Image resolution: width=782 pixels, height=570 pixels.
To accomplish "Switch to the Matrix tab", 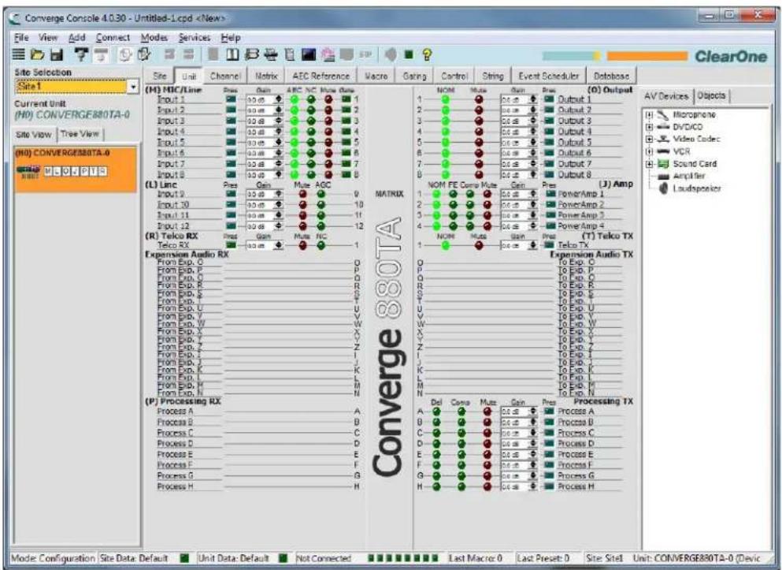I will [x=266, y=76].
